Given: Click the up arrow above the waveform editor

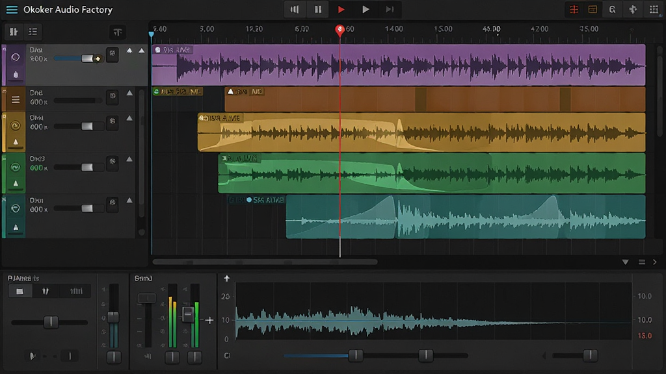Looking at the screenshot, I should (227, 278).
